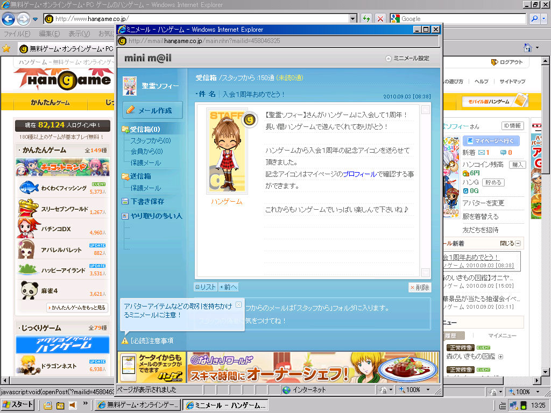
Task: Click the なりきりワールド owner chef banner
Action: click(x=313, y=367)
